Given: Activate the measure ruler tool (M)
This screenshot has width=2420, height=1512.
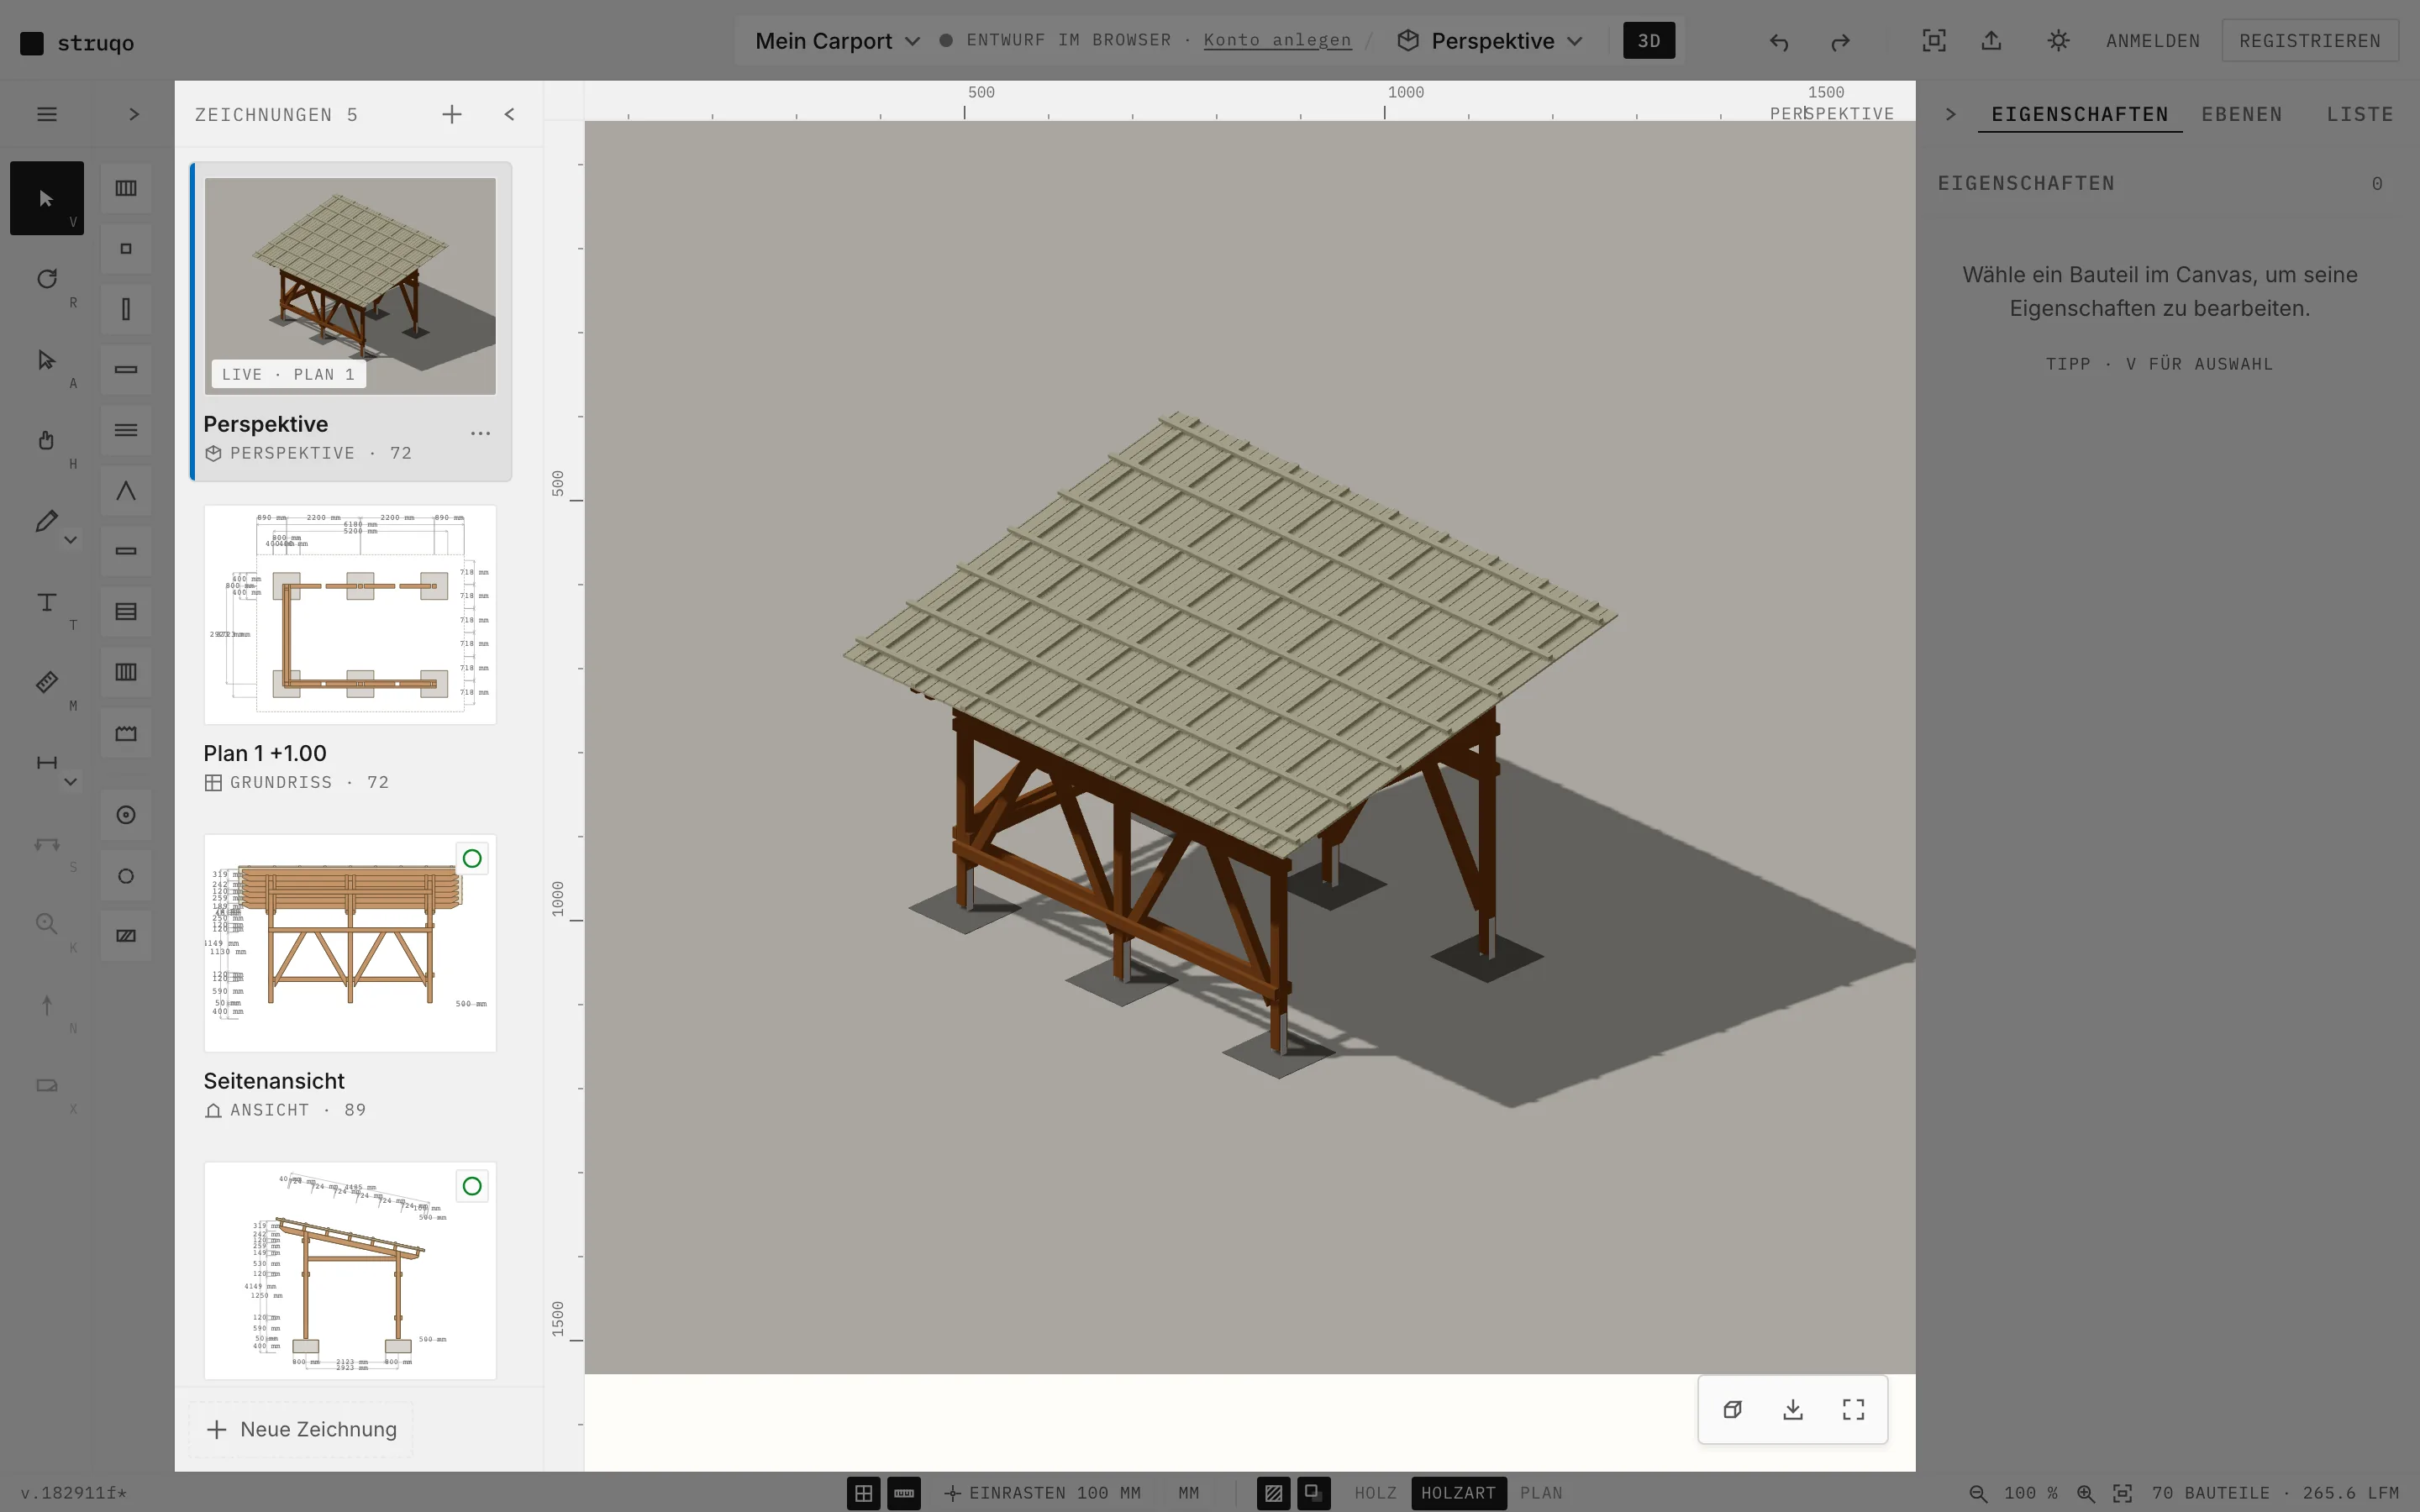Looking at the screenshot, I should pos(46,682).
